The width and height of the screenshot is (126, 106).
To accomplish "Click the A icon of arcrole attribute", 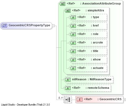I will (x=73, y=43).
